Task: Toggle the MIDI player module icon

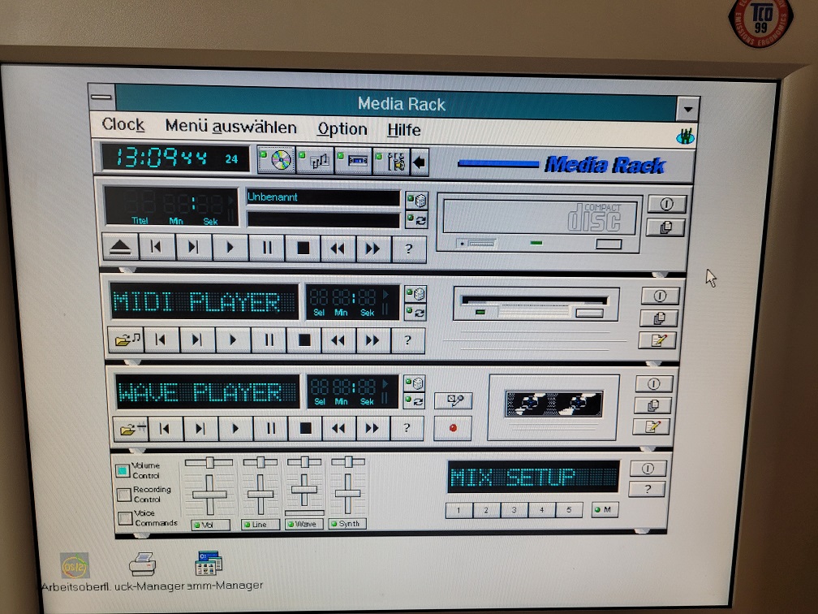Action: click(x=316, y=161)
